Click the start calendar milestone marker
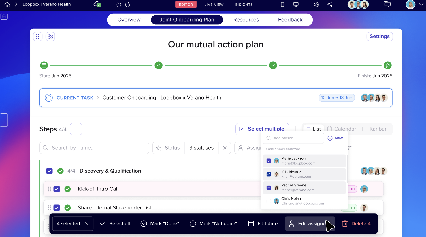426x237 pixels. tap(44, 65)
